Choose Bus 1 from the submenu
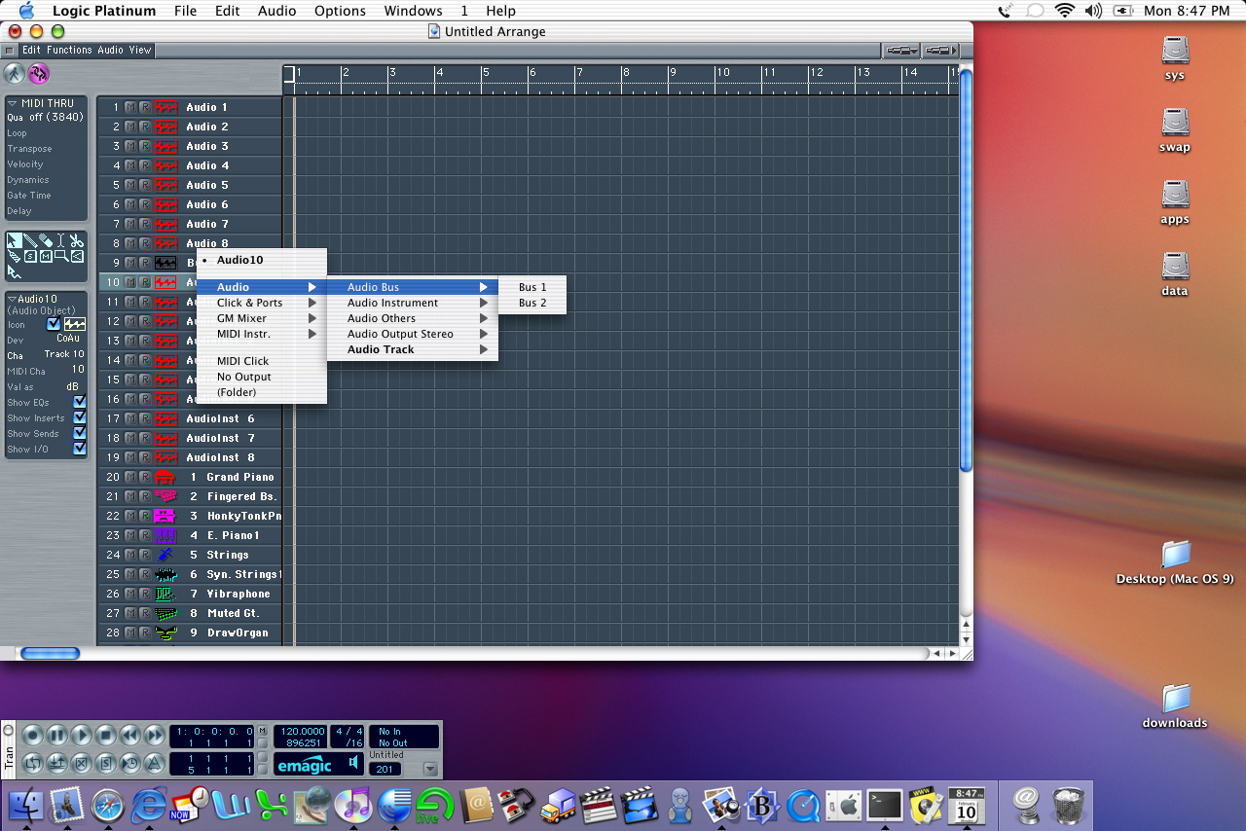Image resolution: width=1246 pixels, height=831 pixels. 532,287
